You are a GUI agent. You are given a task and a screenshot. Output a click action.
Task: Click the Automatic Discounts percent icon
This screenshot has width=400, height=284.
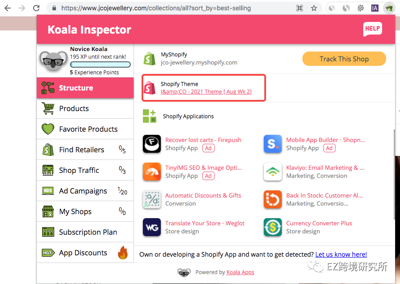click(152, 199)
